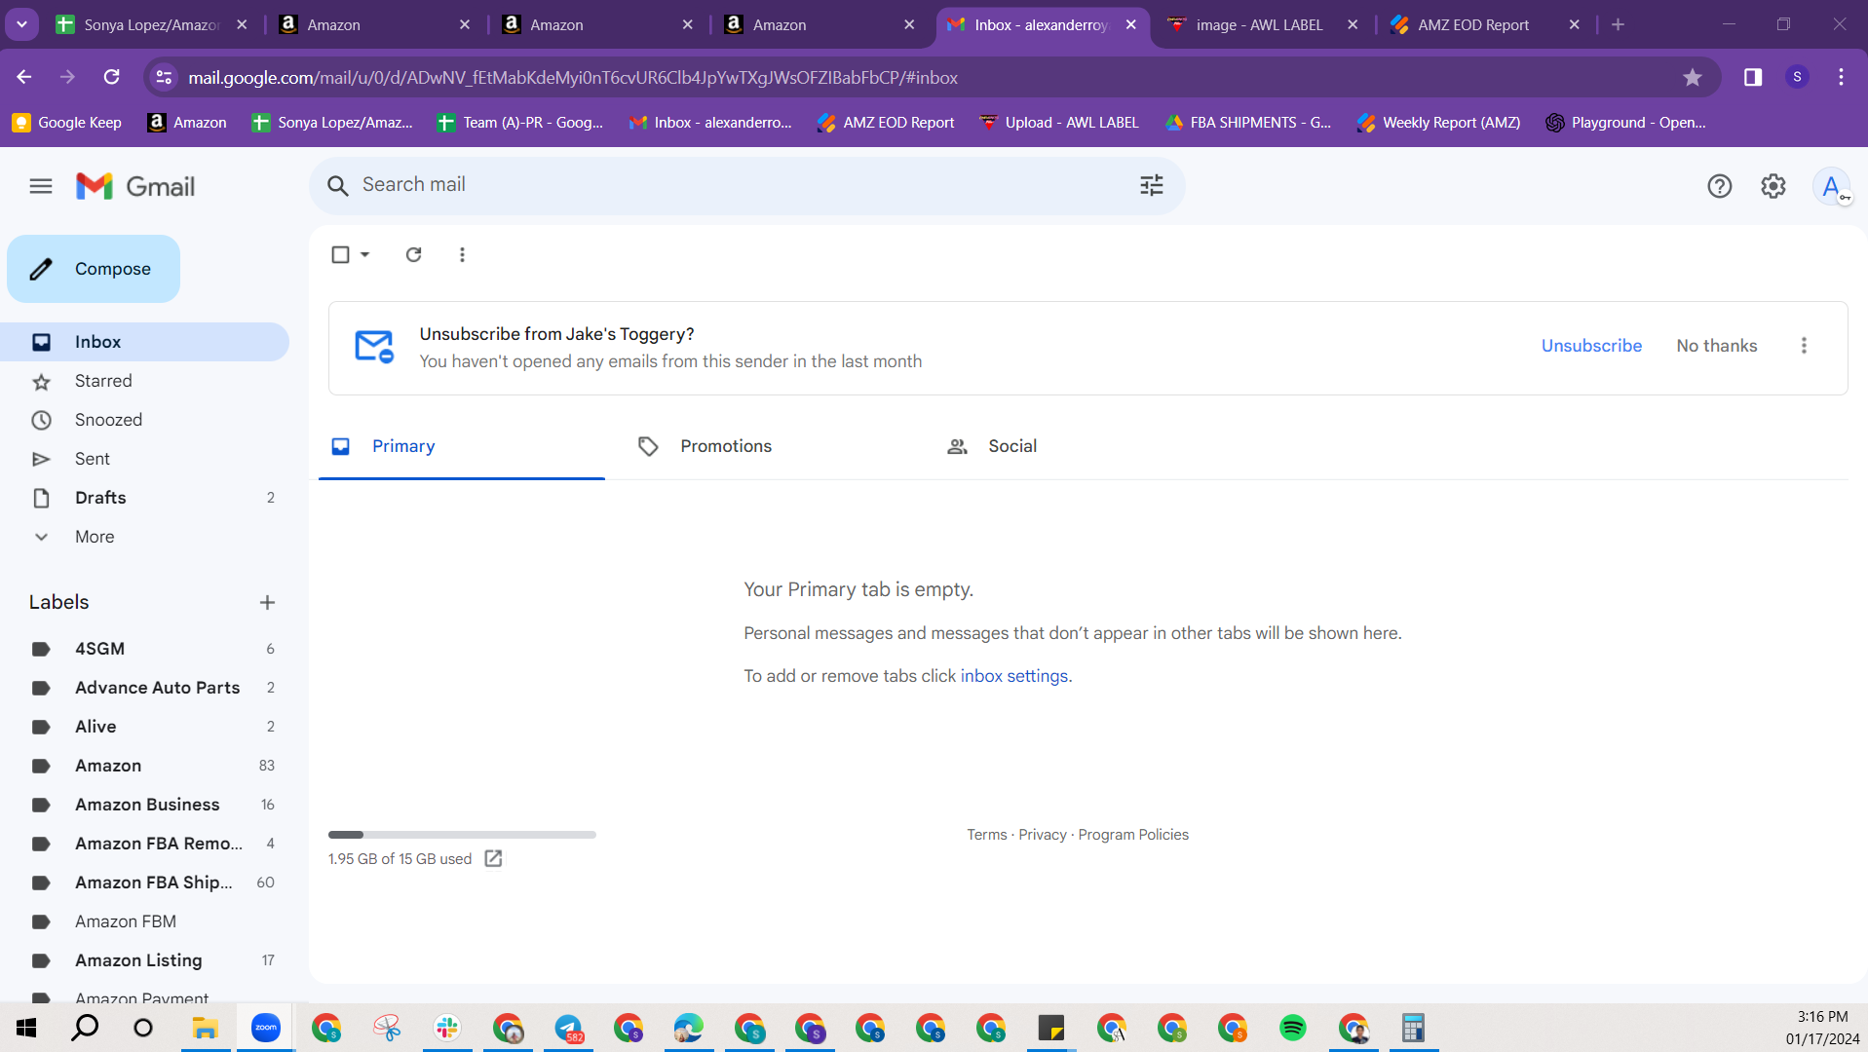Open Chrome profile S avatar
The width and height of the screenshot is (1868, 1052).
coord(1798,78)
